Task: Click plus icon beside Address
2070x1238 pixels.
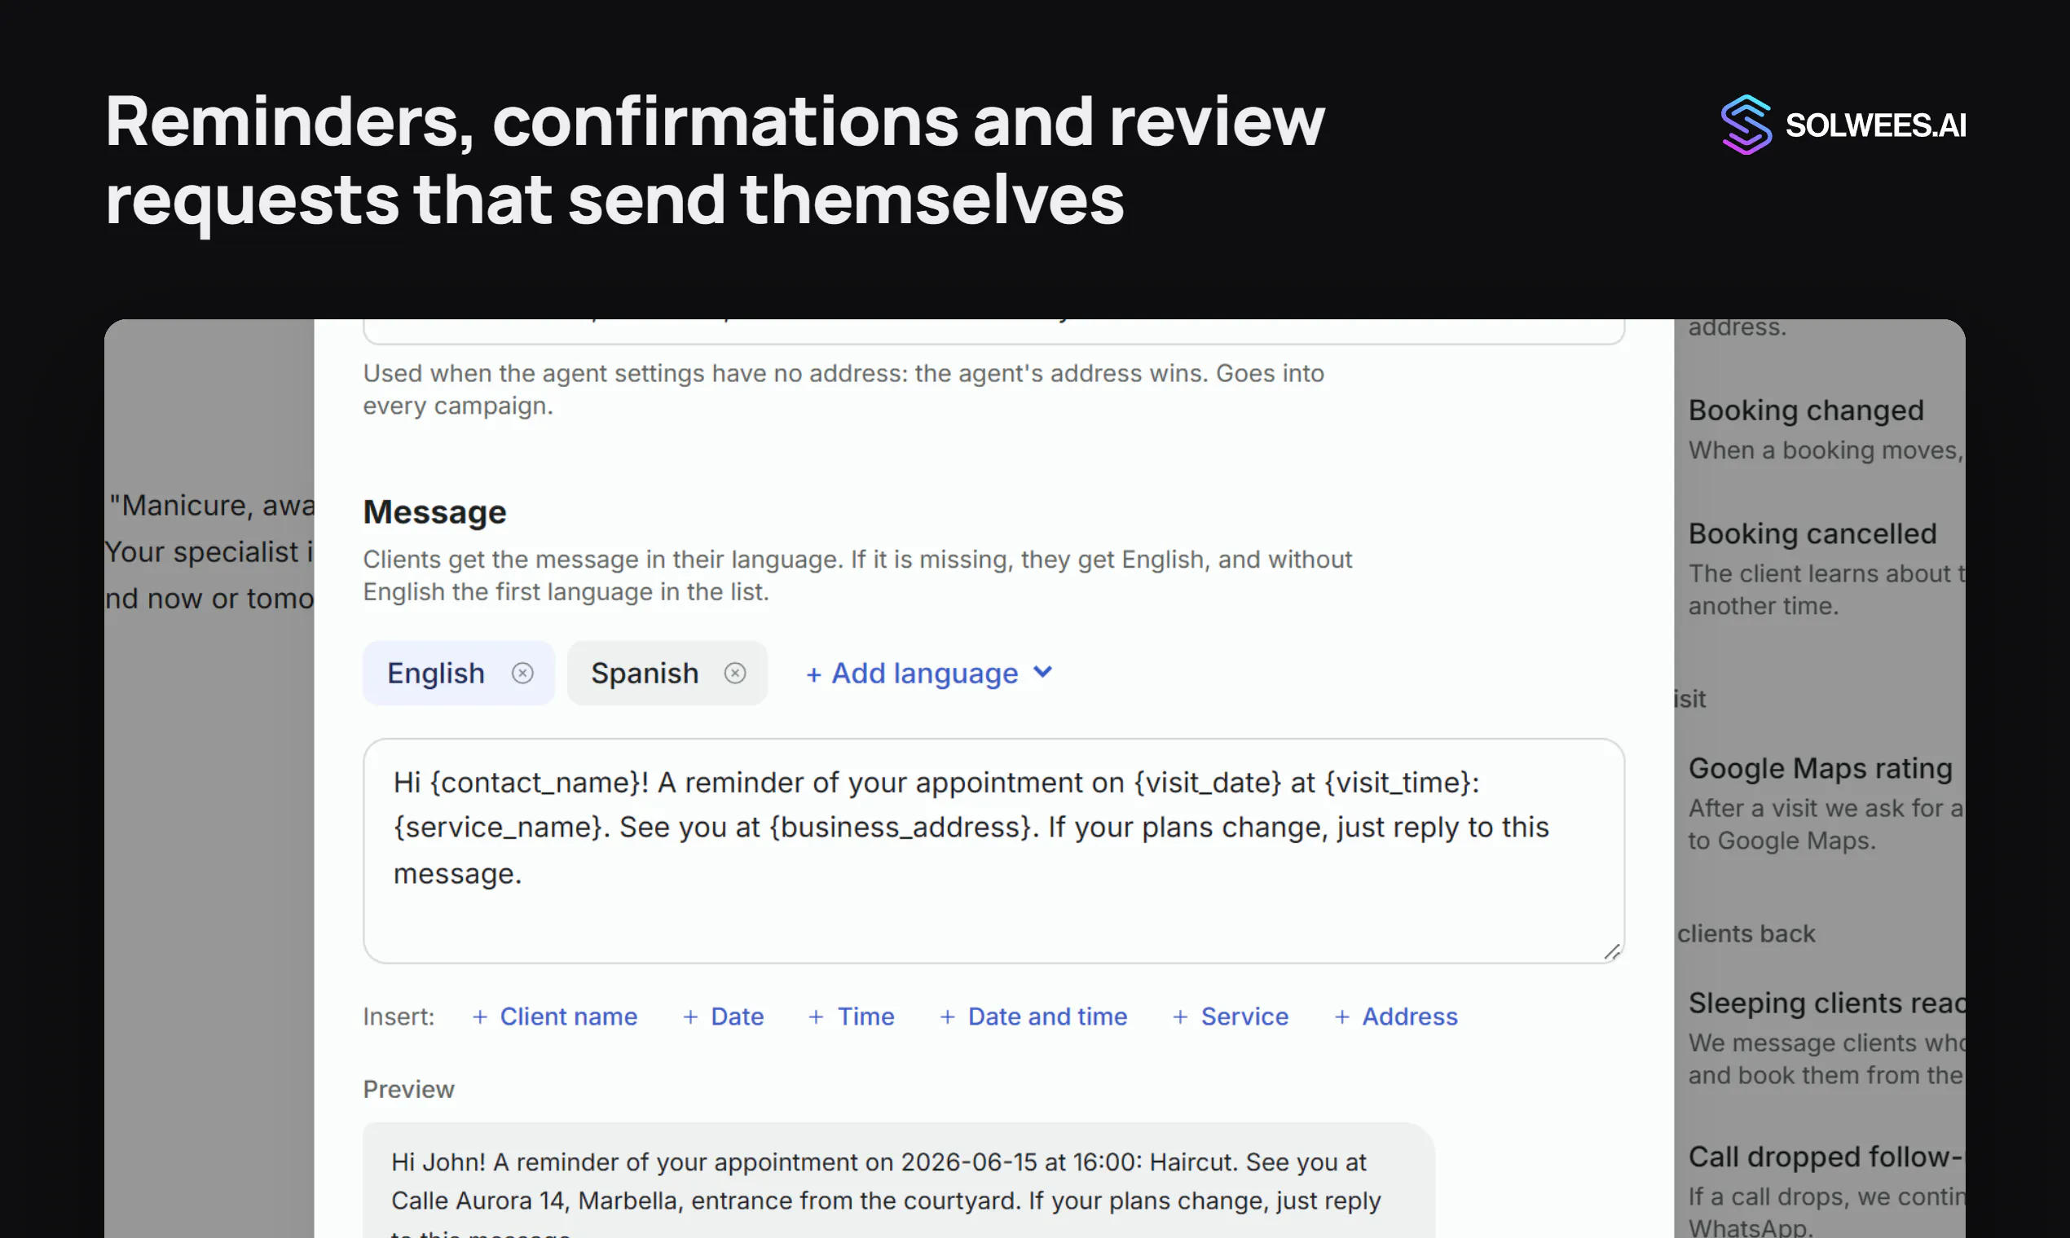Action: coord(1342,1017)
